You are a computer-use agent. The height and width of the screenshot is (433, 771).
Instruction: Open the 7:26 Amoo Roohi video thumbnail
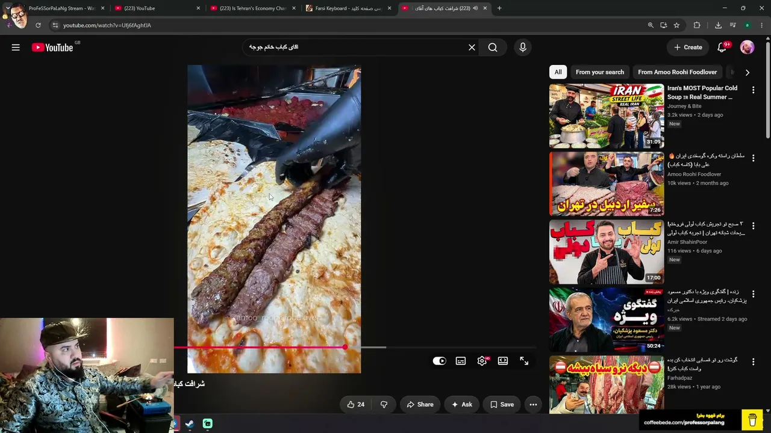point(607,183)
